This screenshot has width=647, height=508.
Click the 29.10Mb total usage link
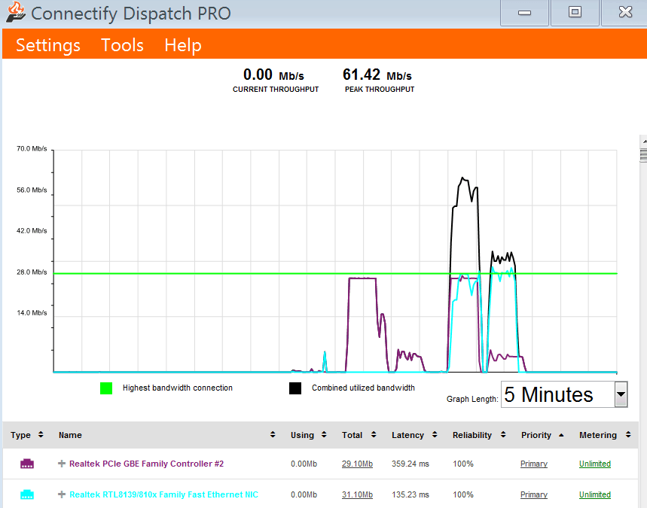tap(357, 464)
